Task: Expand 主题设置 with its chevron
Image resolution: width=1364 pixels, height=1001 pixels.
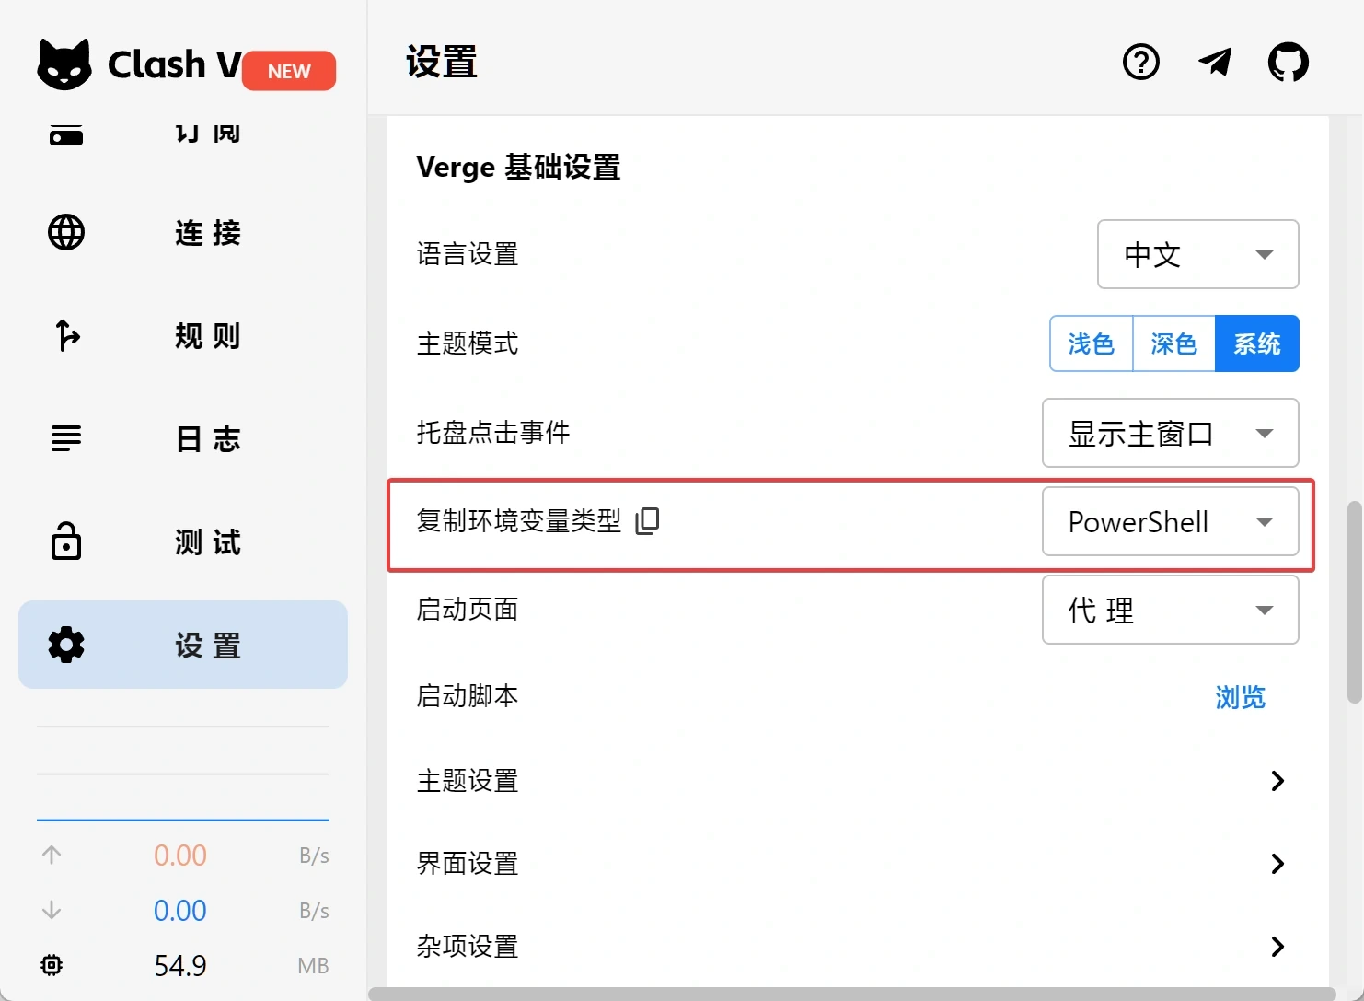Action: pyautogui.click(x=1277, y=781)
